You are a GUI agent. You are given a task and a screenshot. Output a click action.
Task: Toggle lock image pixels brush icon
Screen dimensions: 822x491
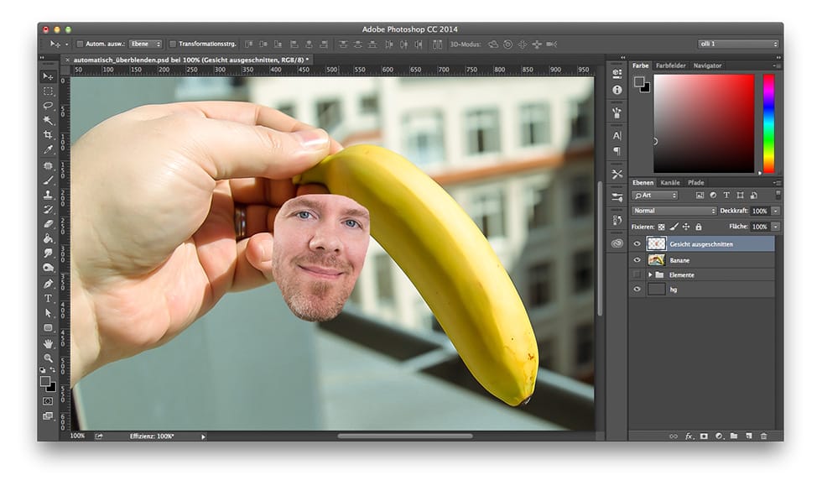(674, 227)
